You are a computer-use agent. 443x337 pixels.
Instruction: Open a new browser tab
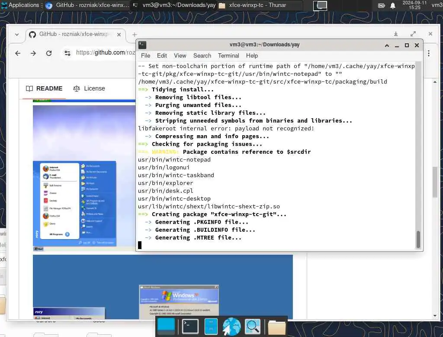coord(135,35)
